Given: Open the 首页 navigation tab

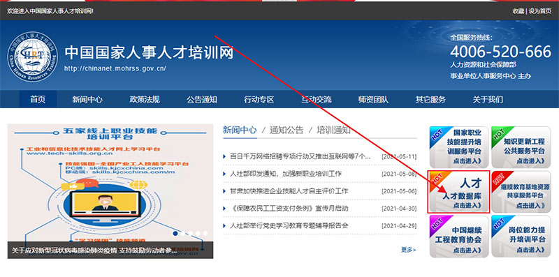Looking at the screenshot, I should click(x=38, y=99).
